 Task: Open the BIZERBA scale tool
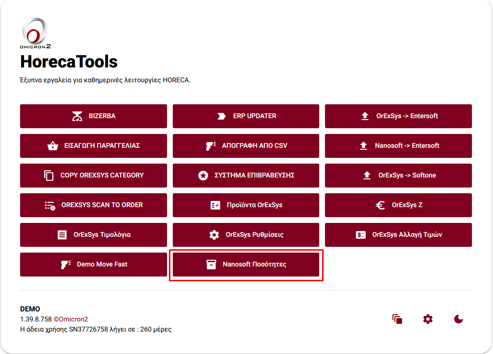93,116
